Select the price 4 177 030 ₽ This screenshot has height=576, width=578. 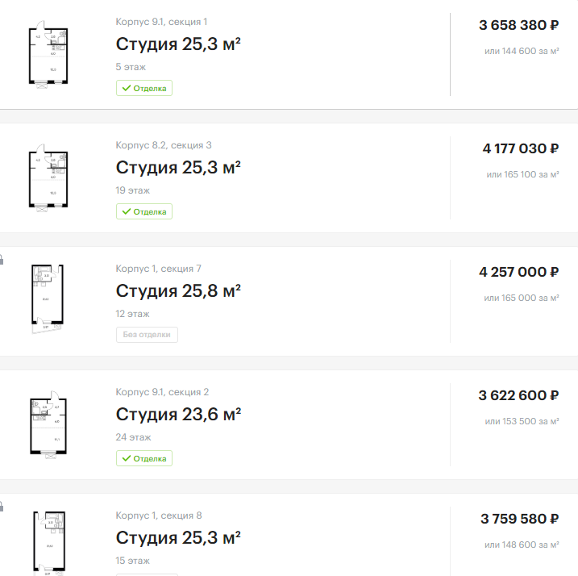point(520,148)
